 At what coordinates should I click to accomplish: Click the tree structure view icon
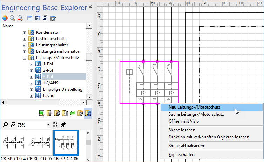(x=46, y=18)
